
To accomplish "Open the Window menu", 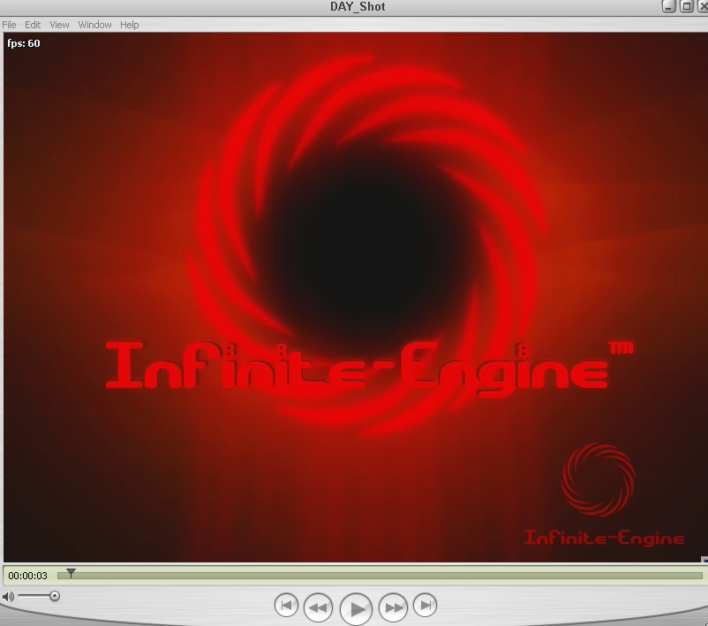I will 94,25.
